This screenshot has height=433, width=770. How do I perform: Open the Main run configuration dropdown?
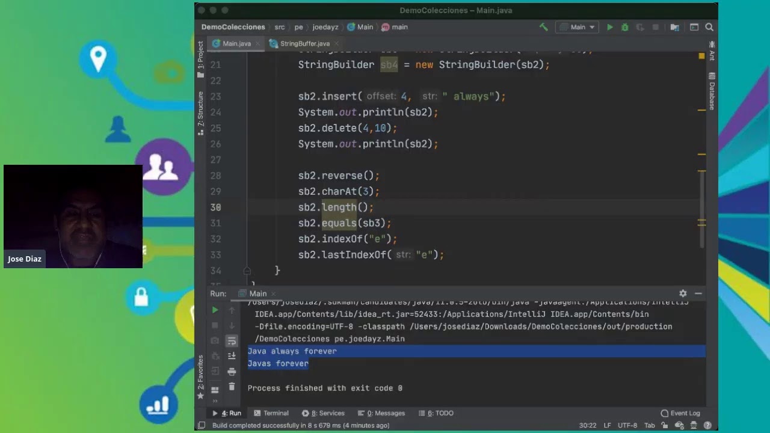click(x=577, y=27)
